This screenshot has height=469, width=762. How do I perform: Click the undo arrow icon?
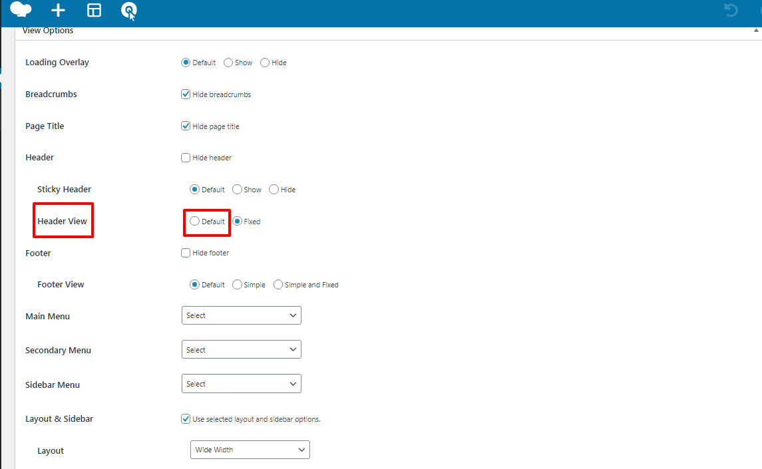click(x=731, y=10)
